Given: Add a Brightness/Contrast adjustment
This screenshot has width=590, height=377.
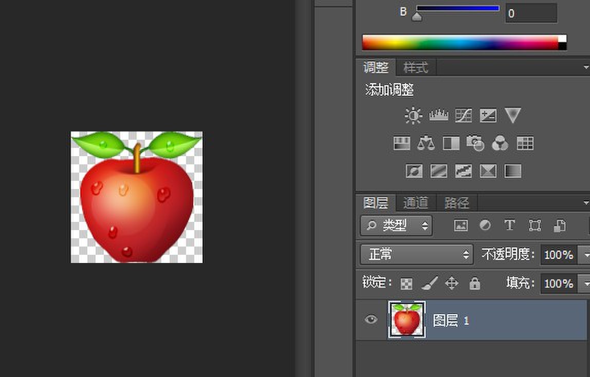Looking at the screenshot, I should [413, 116].
